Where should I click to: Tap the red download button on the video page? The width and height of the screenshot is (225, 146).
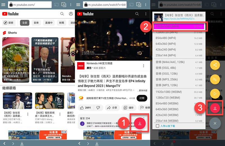[140, 123]
